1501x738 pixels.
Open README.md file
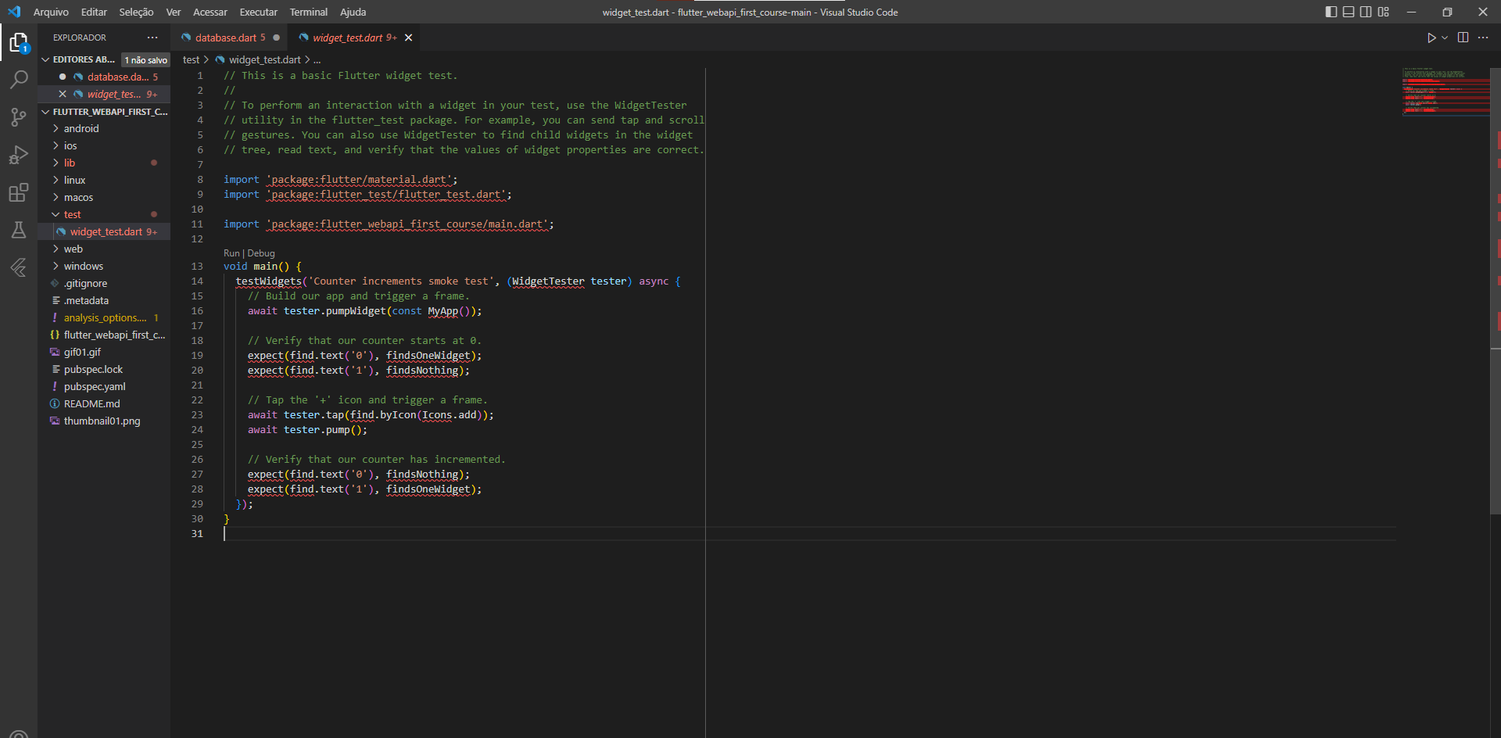(104, 403)
